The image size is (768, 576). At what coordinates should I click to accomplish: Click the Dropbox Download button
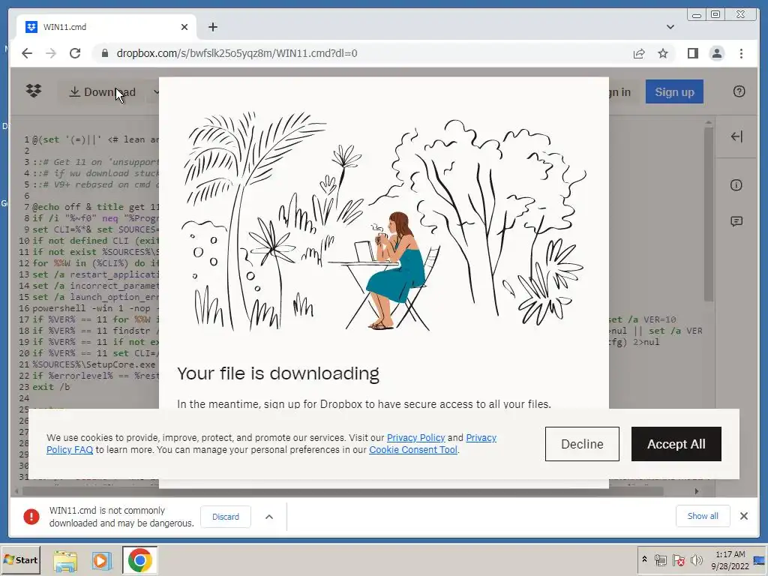(102, 92)
